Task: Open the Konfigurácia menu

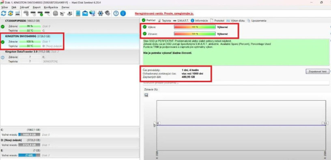Action: tap(51, 7)
